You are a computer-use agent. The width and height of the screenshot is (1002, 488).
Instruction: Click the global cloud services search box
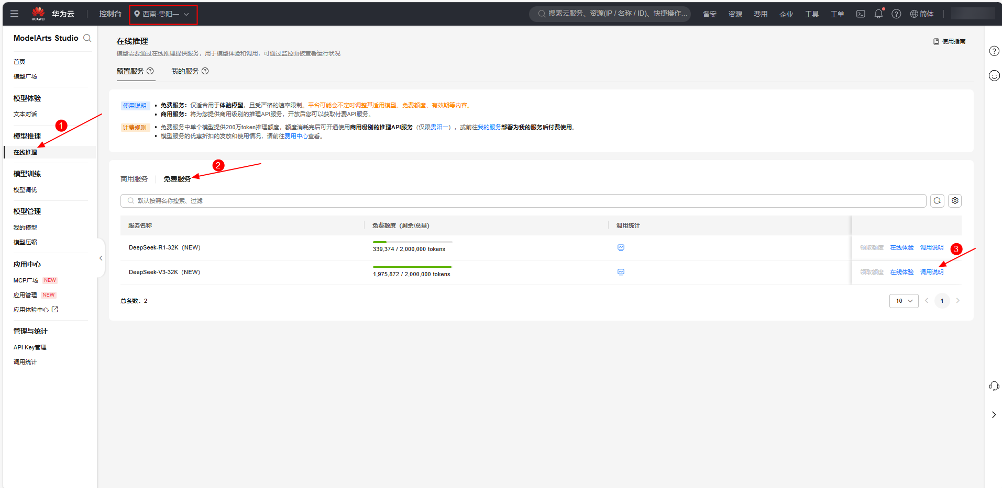(x=610, y=14)
